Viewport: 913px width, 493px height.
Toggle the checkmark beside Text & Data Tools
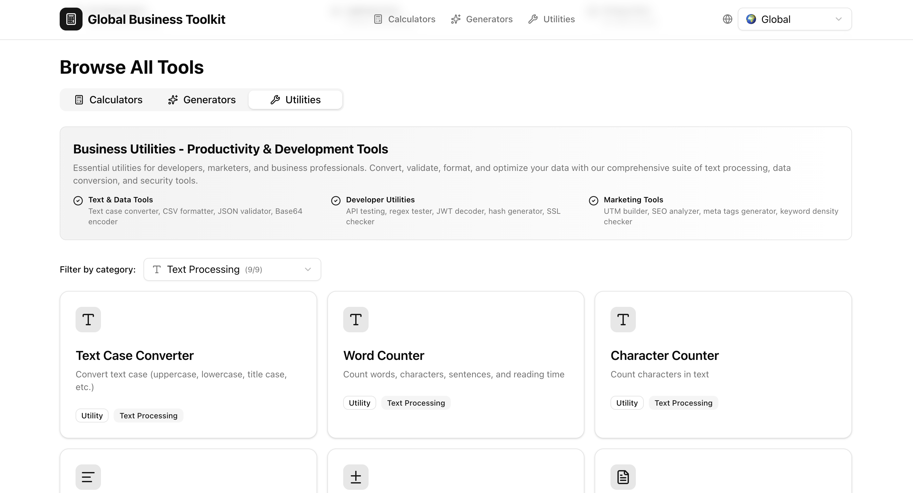point(78,201)
